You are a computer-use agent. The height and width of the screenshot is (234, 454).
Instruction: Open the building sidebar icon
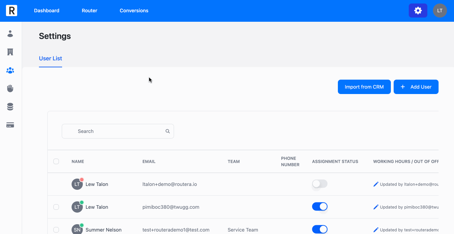click(x=10, y=52)
